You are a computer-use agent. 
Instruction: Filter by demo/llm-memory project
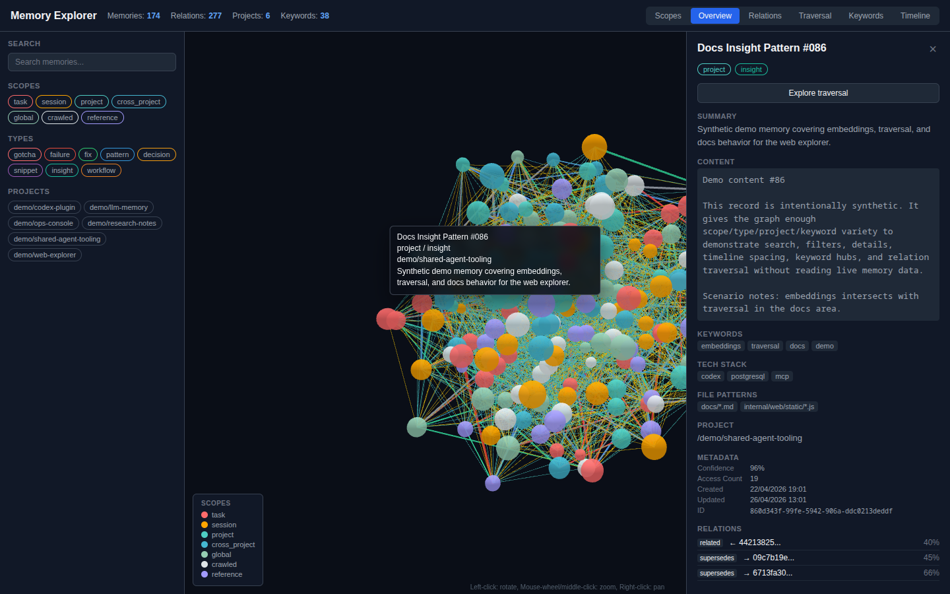pos(119,207)
